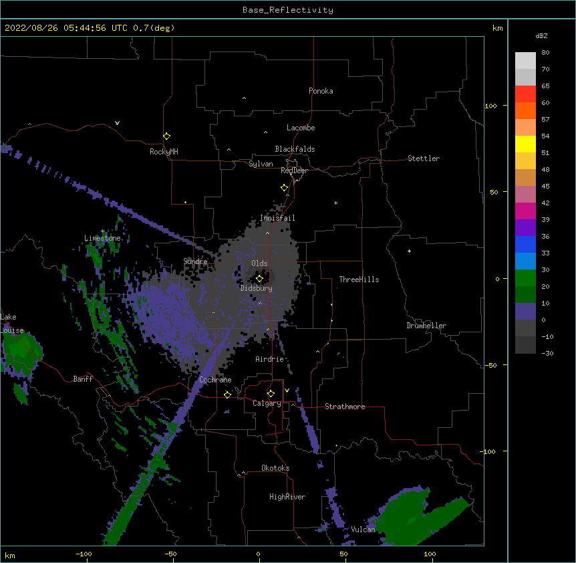Click the 30–20 dBZ green legend swatch
576x563 pixels.
pyautogui.click(x=525, y=278)
